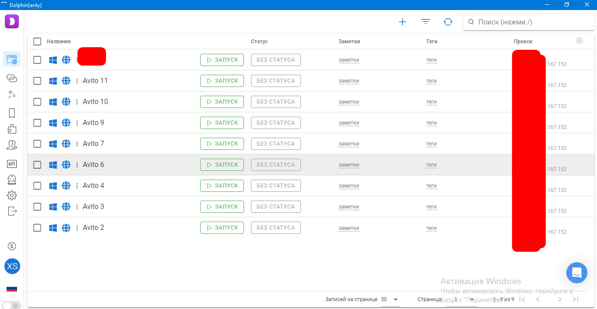Open the XS account avatar
The height and width of the screenshot is (309, 597).
(12, 266)
